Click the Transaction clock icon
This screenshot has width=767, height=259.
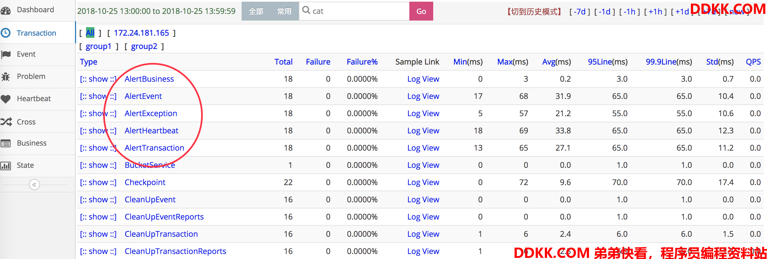[x=6, y=33]
